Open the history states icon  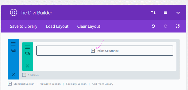pyautogui.click(x=178, y=26)
